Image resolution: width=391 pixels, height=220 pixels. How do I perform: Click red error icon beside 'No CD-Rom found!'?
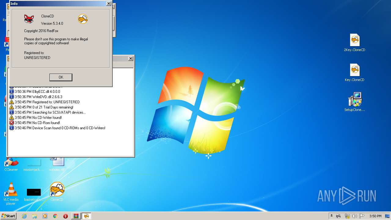tap(12, 123)
